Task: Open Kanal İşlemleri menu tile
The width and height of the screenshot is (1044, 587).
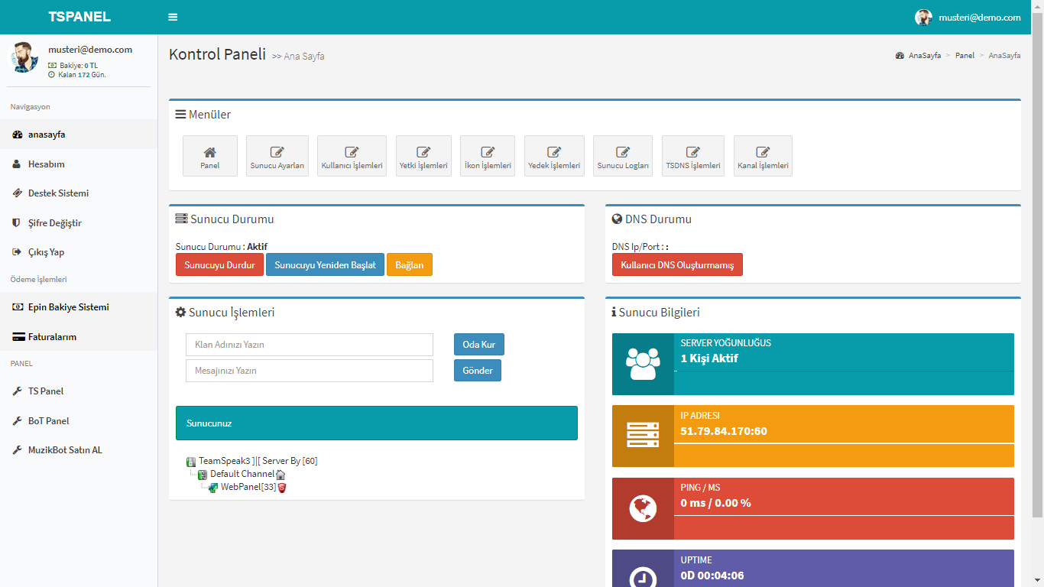Action: 763,156
